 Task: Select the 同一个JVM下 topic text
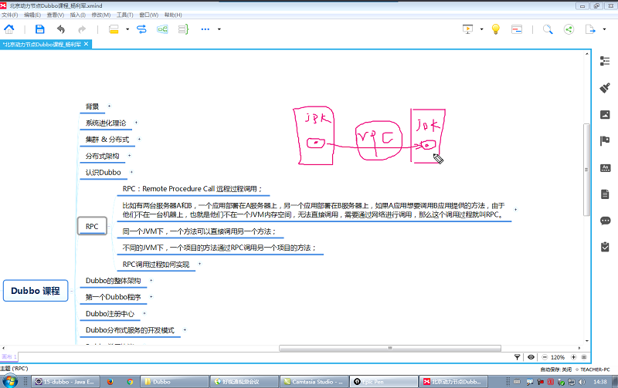(200, 231)
